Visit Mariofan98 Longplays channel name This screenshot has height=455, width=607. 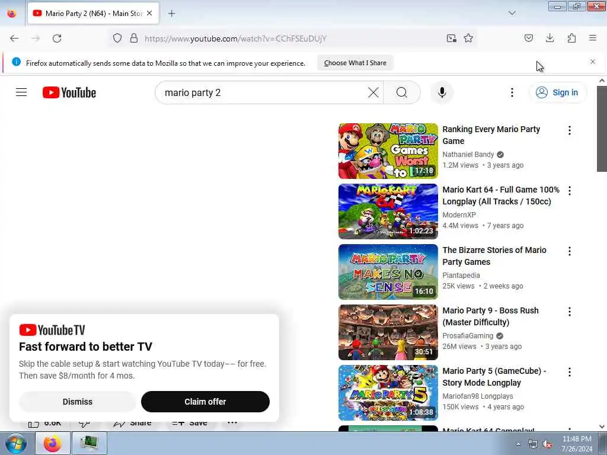[x=477, y=396]
